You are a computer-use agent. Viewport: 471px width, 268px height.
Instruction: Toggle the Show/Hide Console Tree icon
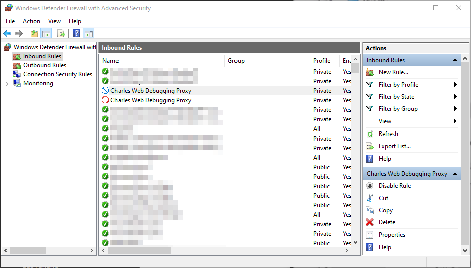(x=46, y=33)
